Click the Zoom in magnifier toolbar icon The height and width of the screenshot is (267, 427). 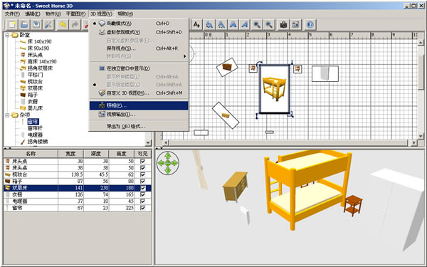(x=256, y=25)
